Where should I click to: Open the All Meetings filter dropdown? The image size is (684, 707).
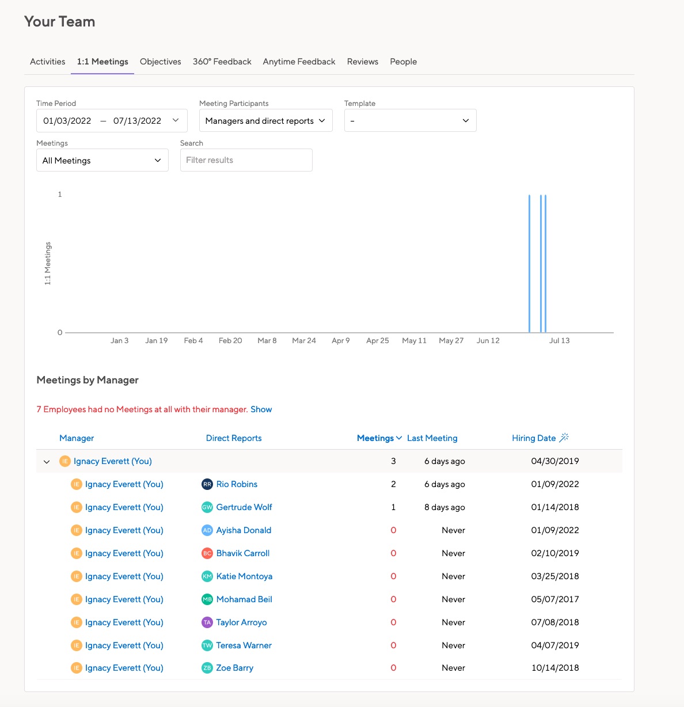point(102,160)
